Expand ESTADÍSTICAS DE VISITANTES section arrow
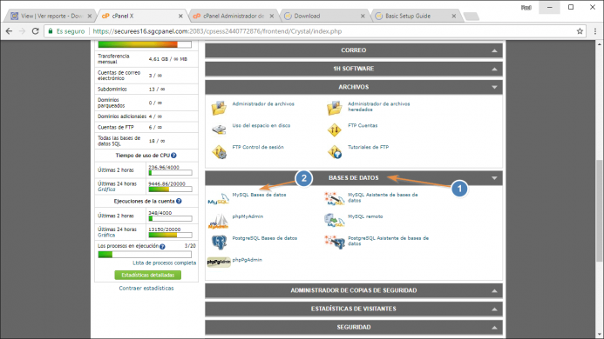The image size is (604, 339). pyautogui.click(x=494, y=309)
